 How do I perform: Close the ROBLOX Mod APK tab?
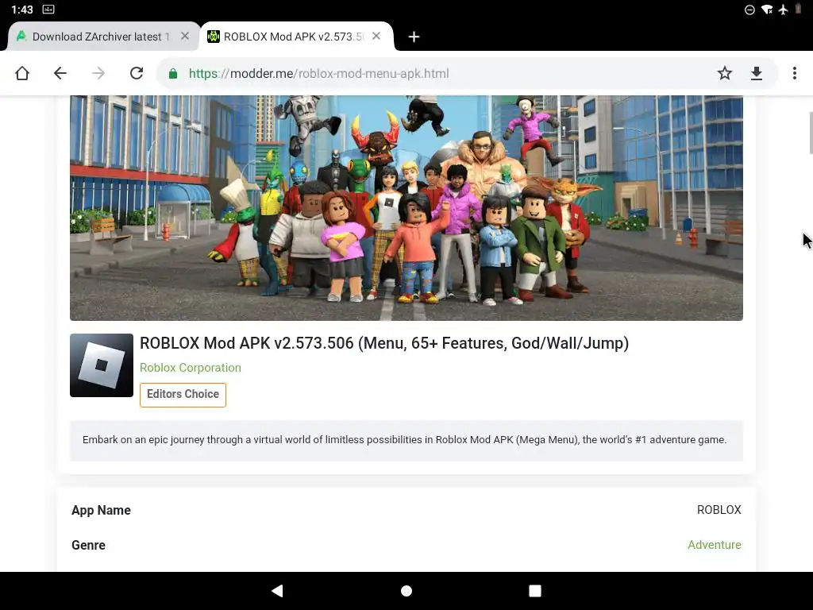376,37
